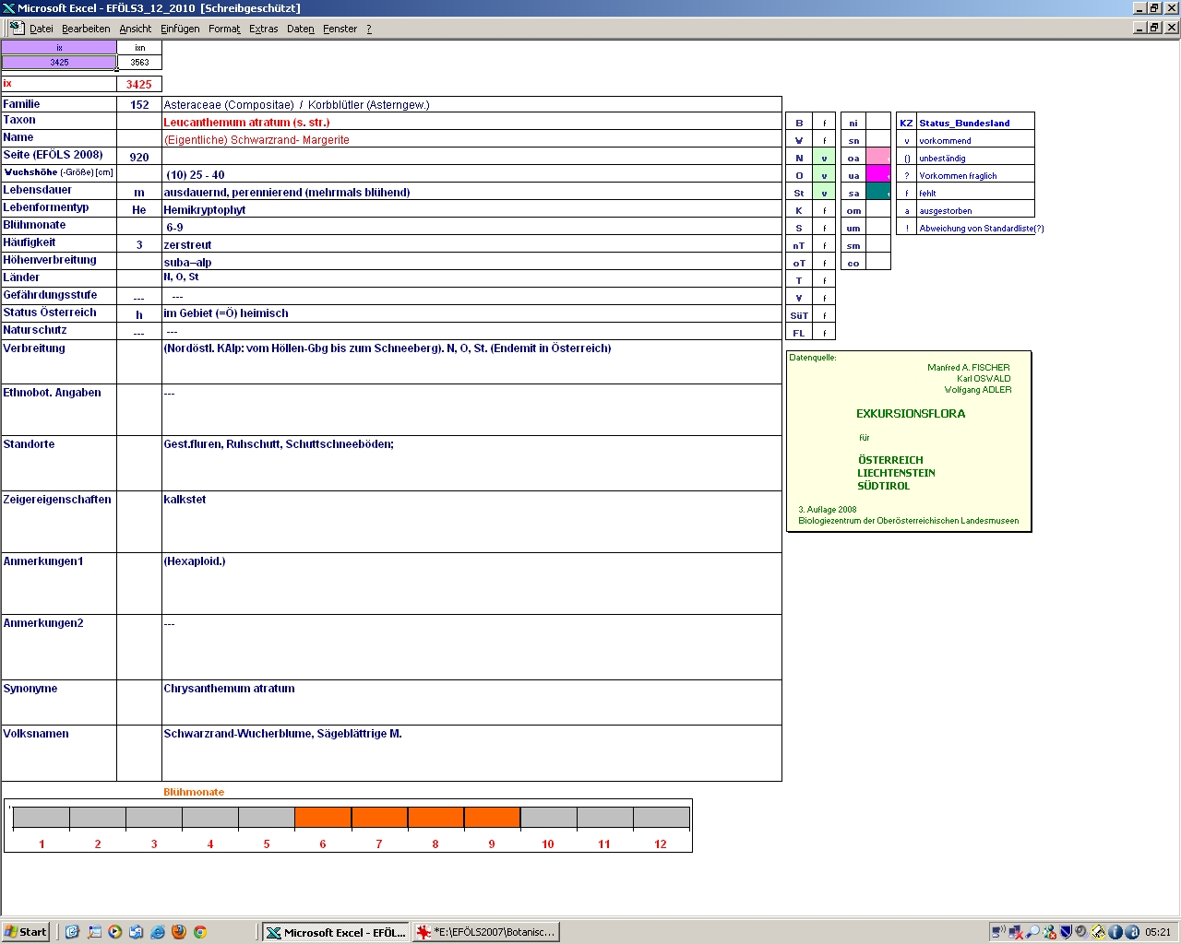Click the St row status cell 'v'
Screen dimensions: 1181x944
coord(824,192)
